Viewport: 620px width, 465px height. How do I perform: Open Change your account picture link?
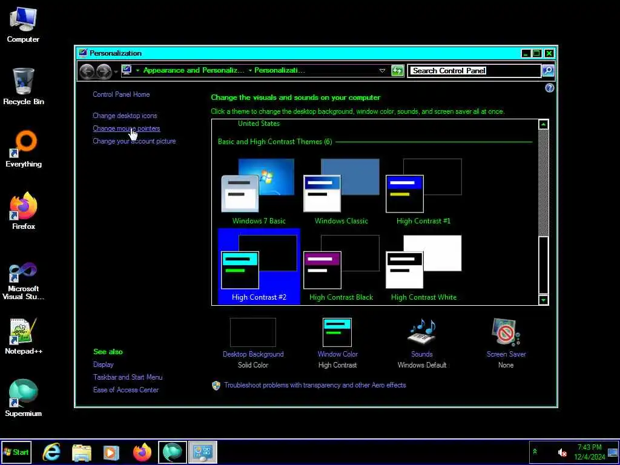(134, 141)
